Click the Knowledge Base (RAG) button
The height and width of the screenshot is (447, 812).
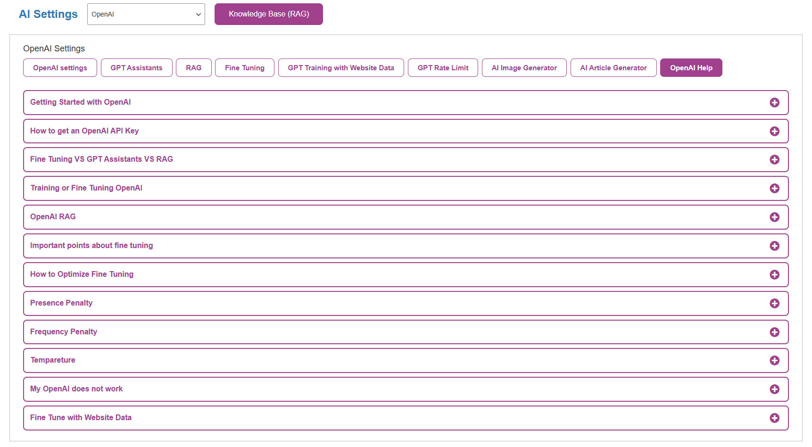[268, 14]
